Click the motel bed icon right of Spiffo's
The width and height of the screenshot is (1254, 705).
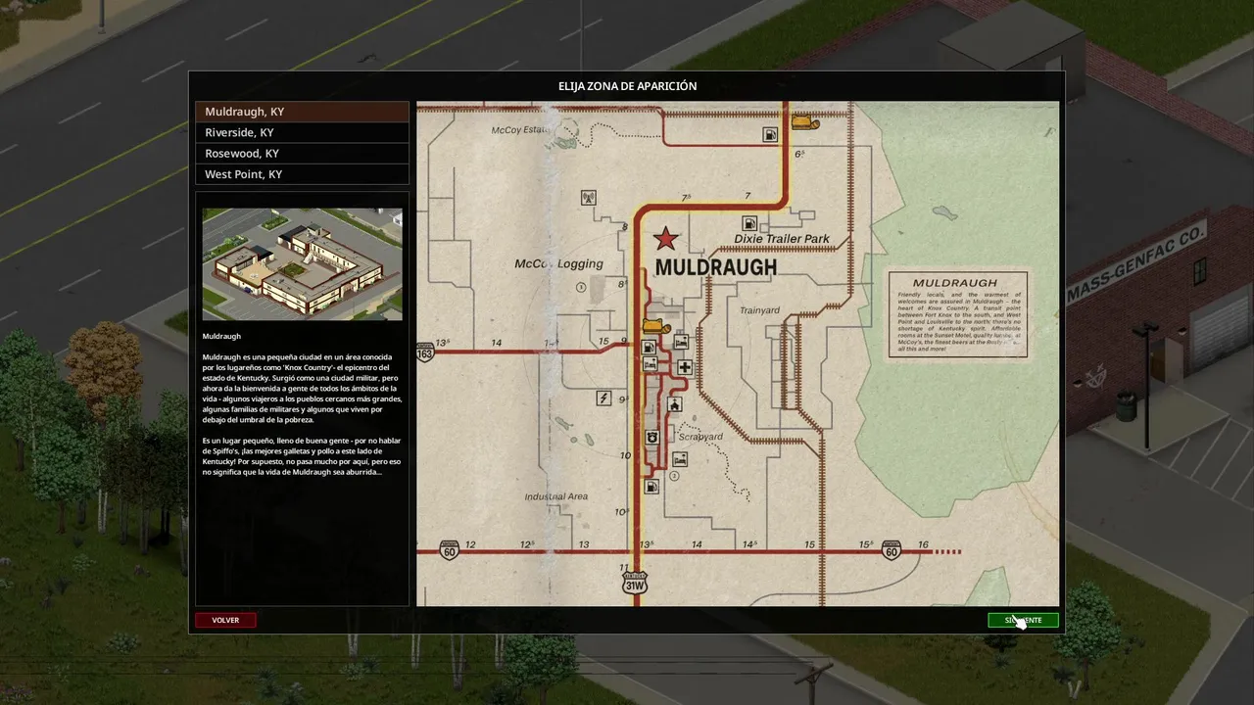click(x=681, y=342)
